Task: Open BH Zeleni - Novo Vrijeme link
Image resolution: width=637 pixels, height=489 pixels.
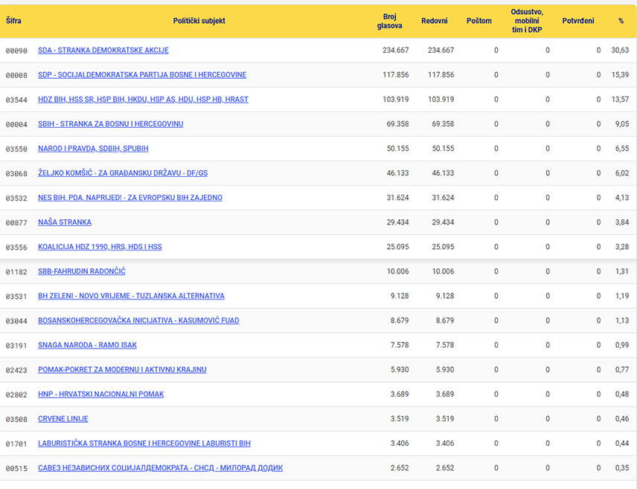Action: coord(131,296)
